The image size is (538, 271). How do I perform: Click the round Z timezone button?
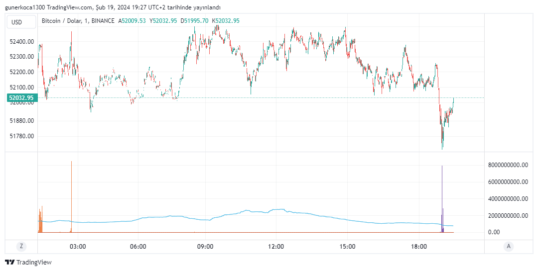coord(21,246)
